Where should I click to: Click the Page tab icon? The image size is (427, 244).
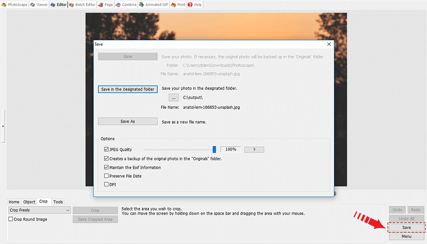(106, 4)
